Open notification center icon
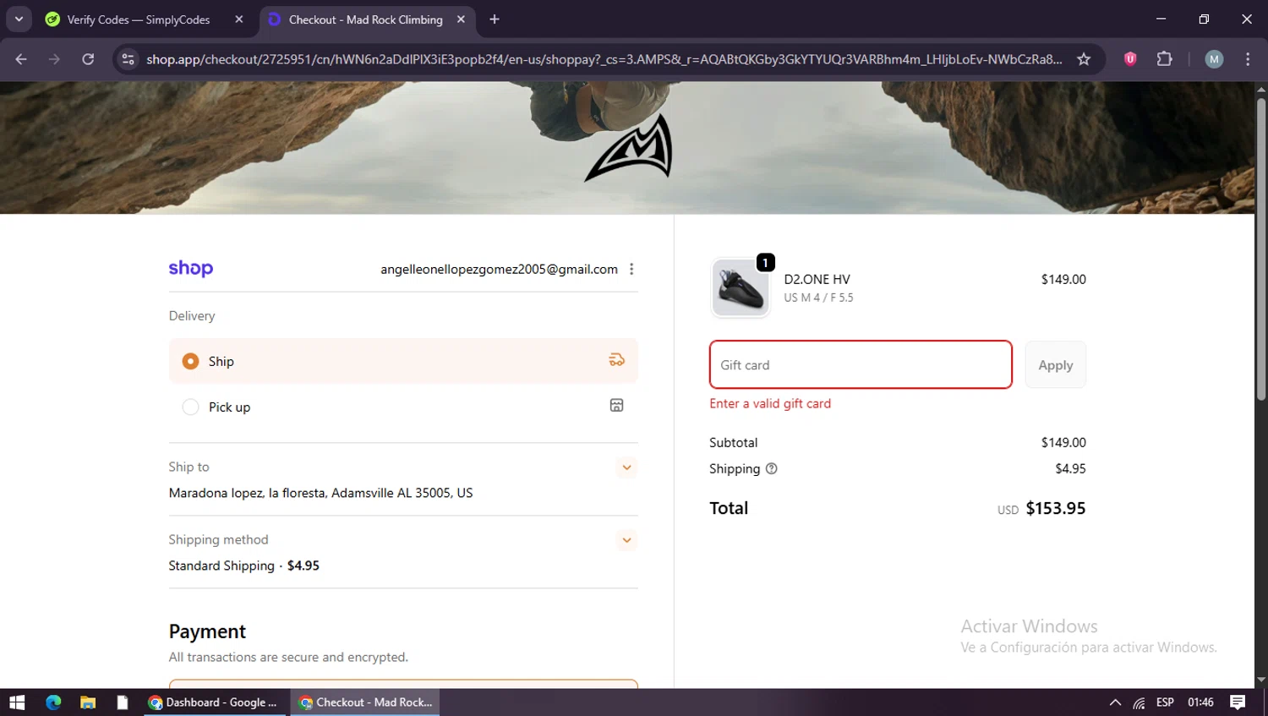Image resolution: width=1268 pixels, height=716 pixels. [x=1238, y=702]
